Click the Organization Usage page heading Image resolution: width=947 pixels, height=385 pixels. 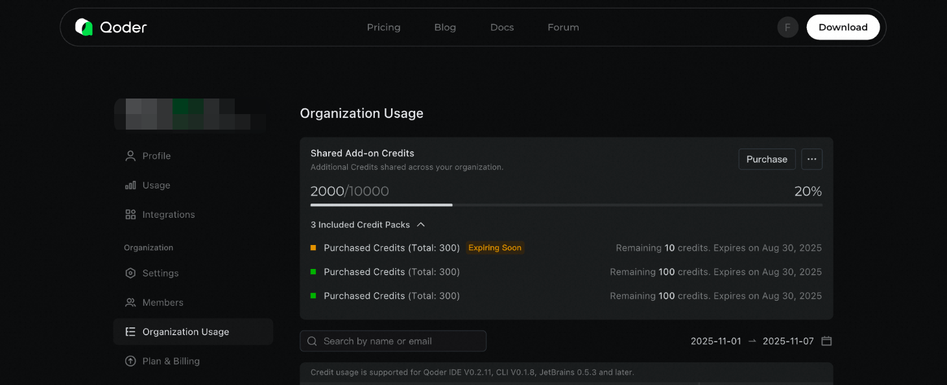(361, 113)
